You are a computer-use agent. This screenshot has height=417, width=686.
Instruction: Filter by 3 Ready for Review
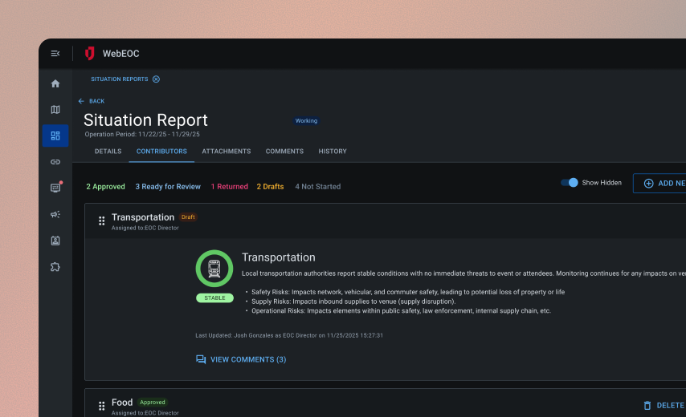[168, 187]
